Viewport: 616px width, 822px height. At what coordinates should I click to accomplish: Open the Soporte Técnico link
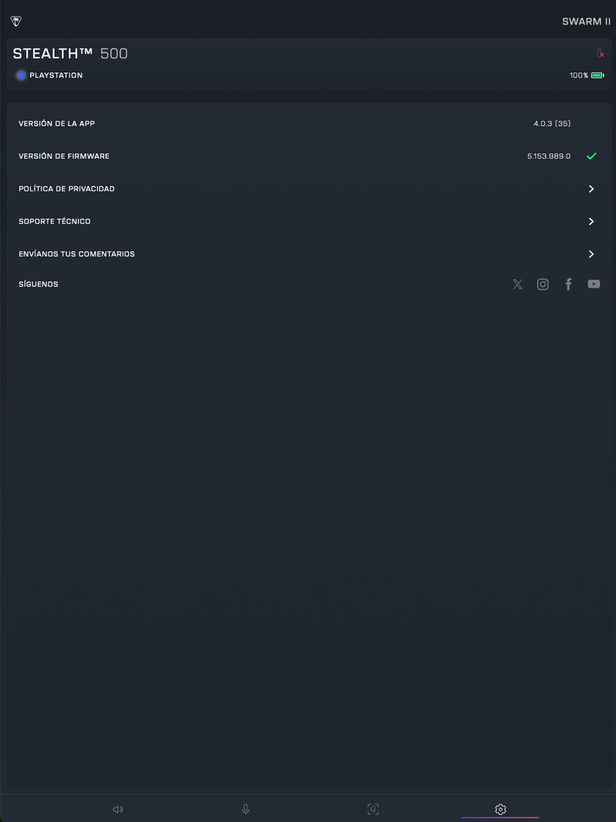pos(55,221)
